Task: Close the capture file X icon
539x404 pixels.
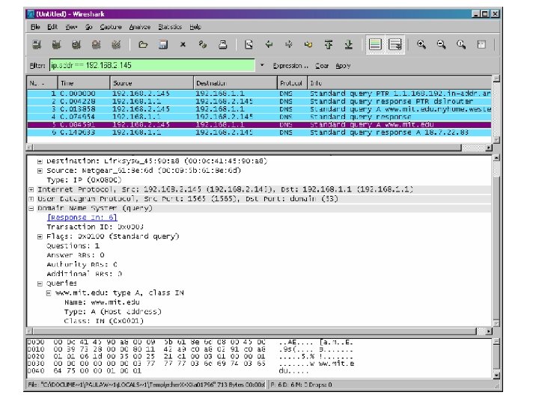Action: 183,45
